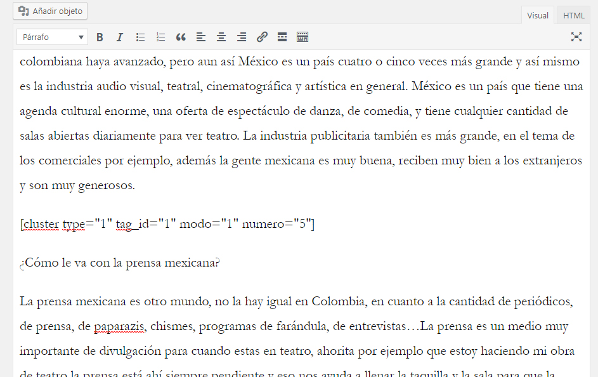Image resolution: width=598 pixels, height=377 pixels.
Task: Place cursor in the cluster shortcode line
Action: [167, 224]
